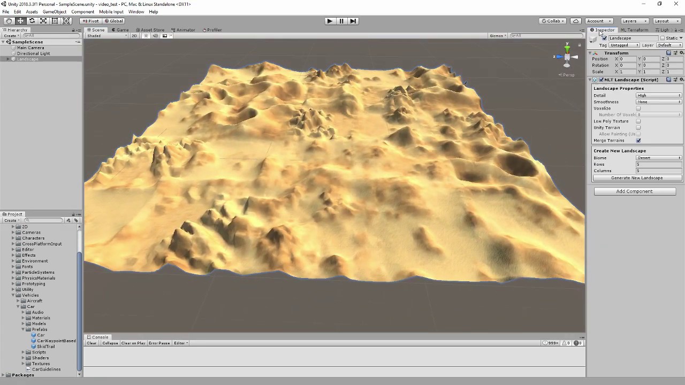Open the Shaded draw mode dropdown
Screen dimensions: 685x385
pyautogui.click(x=107, y=36)
